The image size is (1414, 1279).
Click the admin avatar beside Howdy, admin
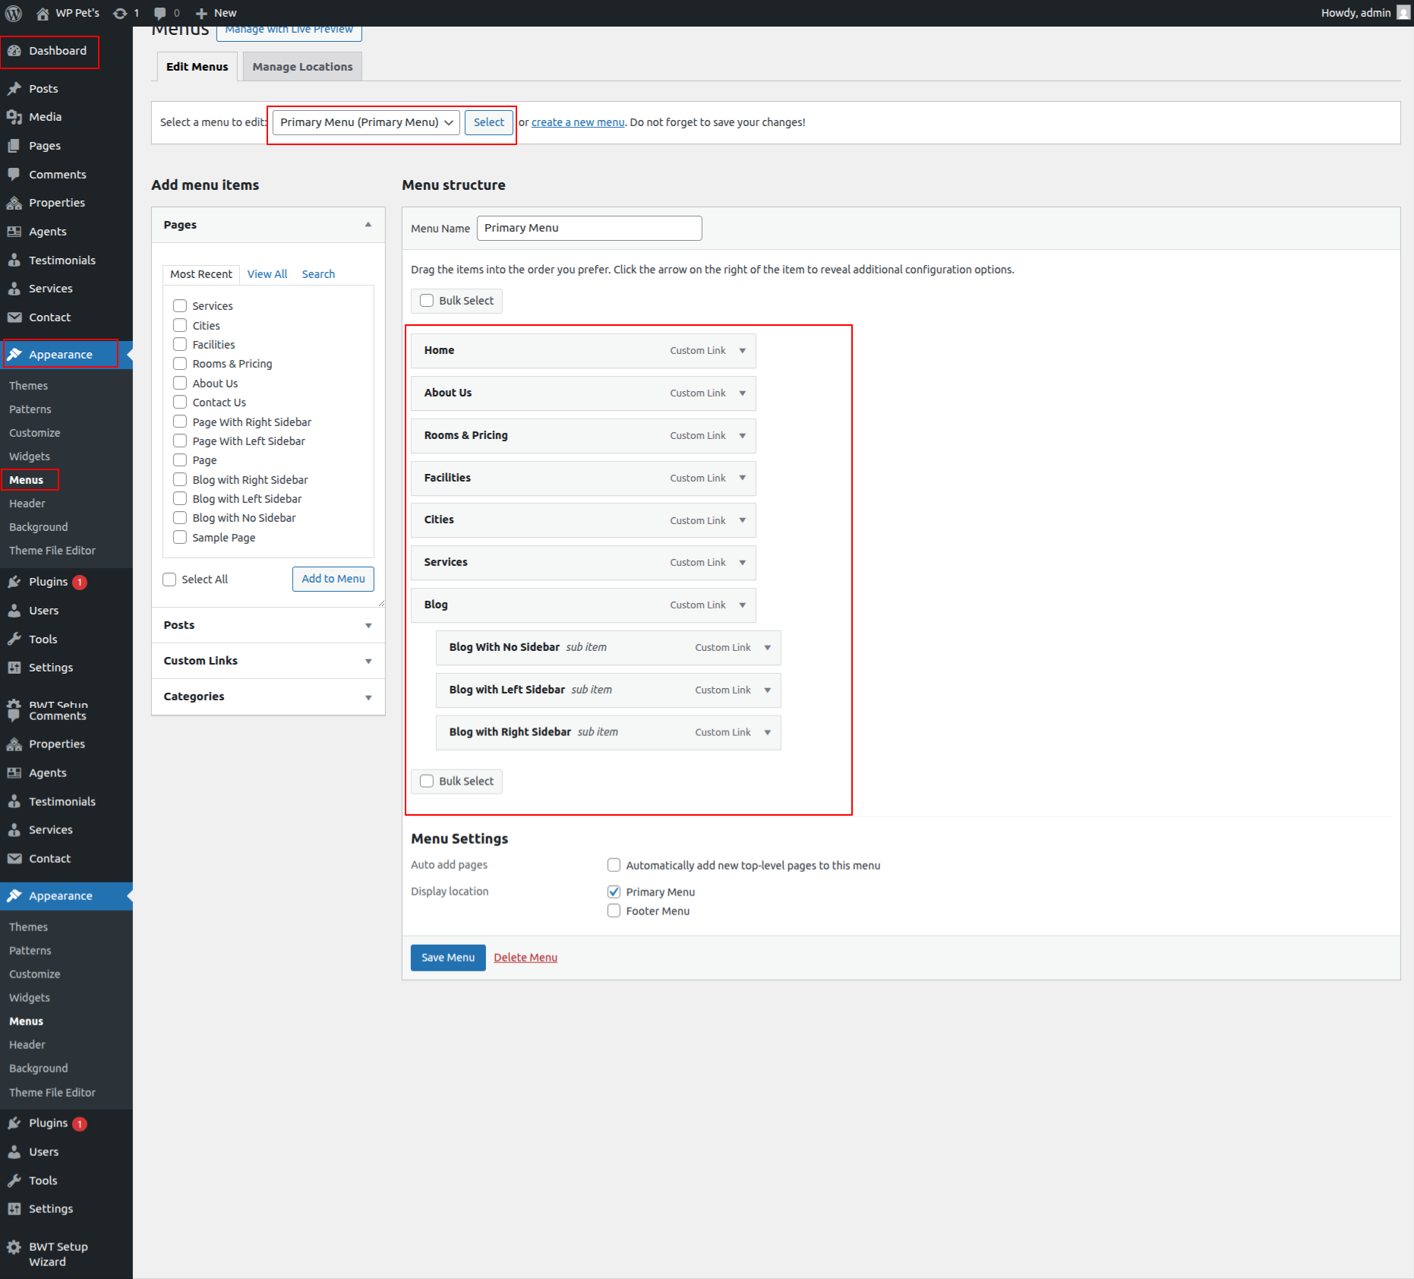coord(1403,13)
